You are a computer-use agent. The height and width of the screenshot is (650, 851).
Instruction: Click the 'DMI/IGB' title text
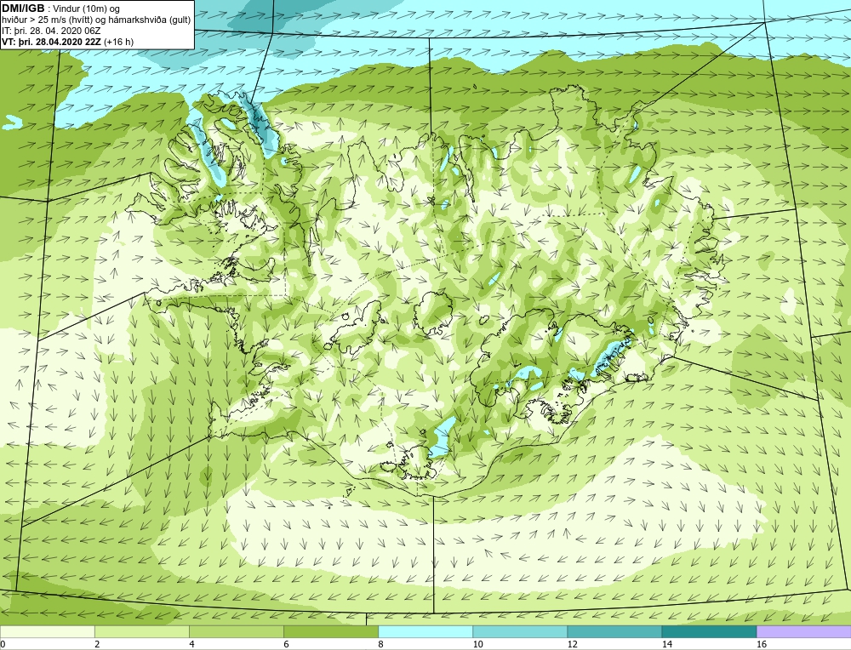[x=23, y=9]
